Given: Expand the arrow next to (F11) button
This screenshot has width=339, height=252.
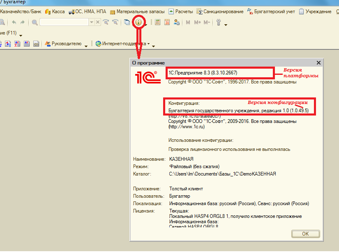Looking at the screenshot, I should click(x=21, y=35).
